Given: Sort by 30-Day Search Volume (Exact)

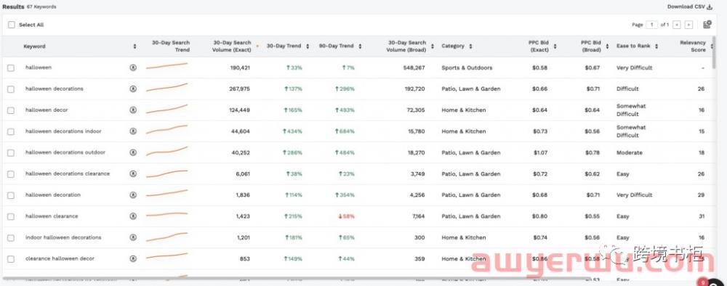Looking at the screenshot, I should 257,46.
